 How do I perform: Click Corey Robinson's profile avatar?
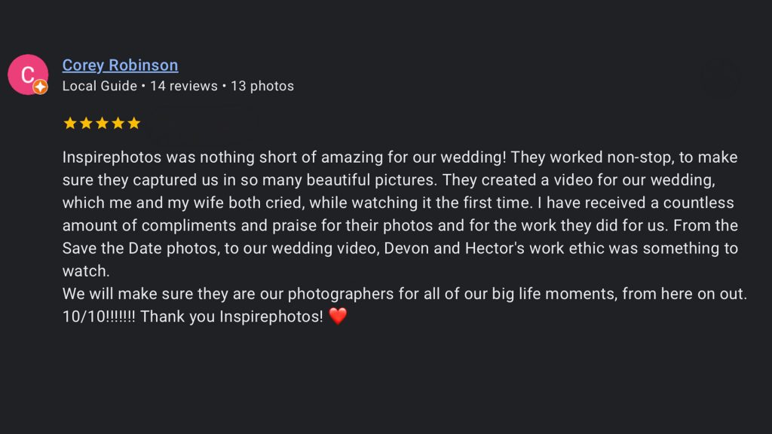click(28, 74)
